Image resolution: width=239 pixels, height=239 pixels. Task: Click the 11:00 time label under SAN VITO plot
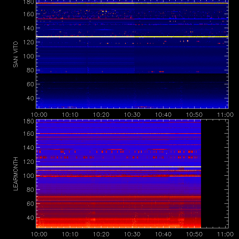(225, 115)
